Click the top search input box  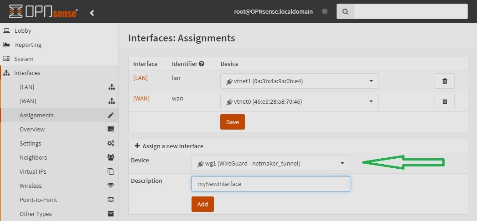[x=410, y=12]
